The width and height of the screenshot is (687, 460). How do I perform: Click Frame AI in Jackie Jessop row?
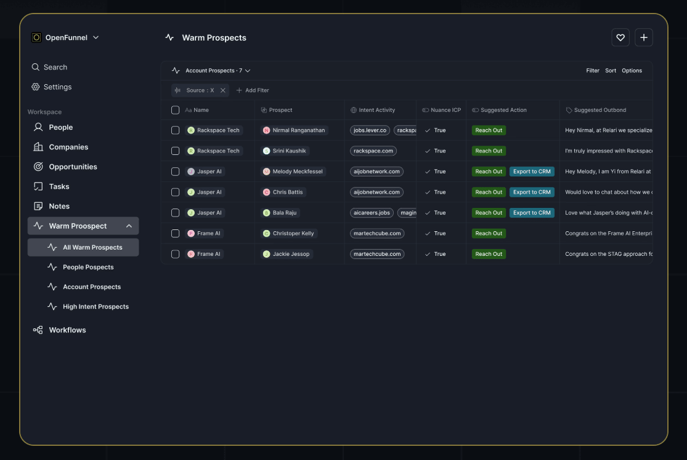tap(204, 254)
